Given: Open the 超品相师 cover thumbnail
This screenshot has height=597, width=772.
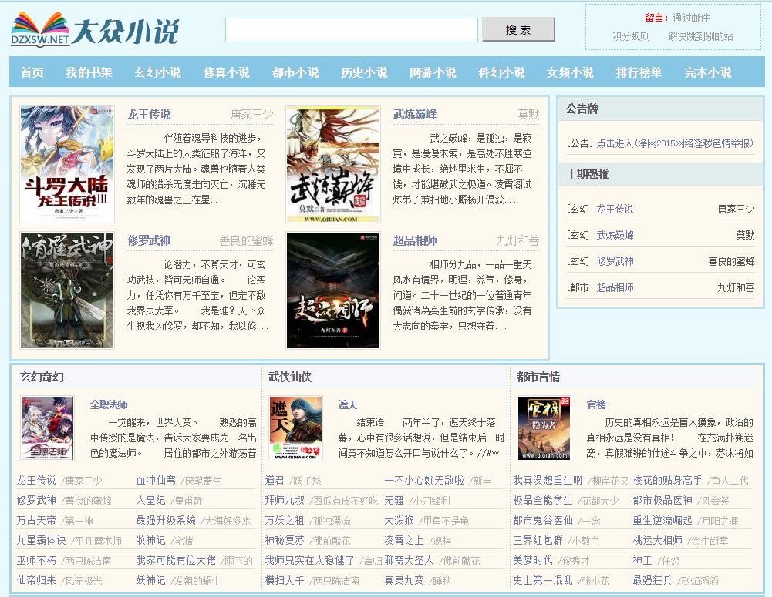Looking at the screenshot, I should tap(332, 290).
